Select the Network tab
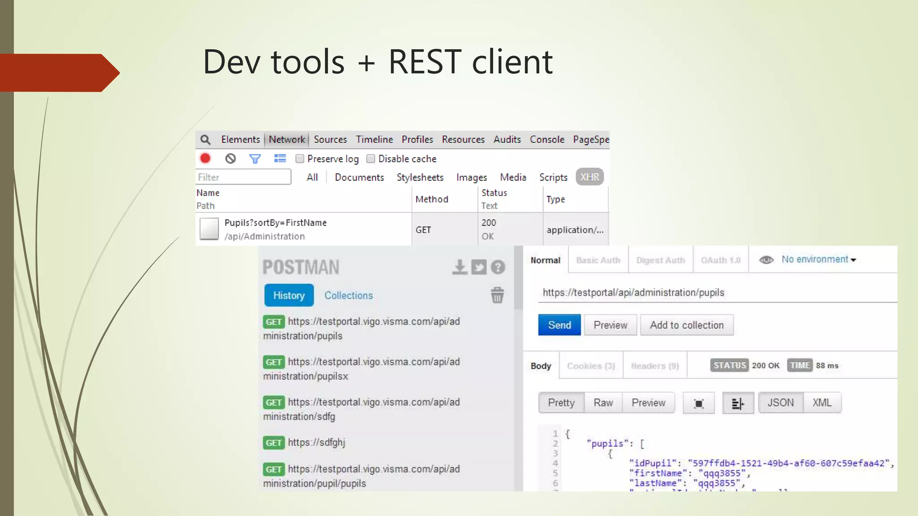Viewport: 918px width, 516px height. pyautogui.click(x=287, y=140)
